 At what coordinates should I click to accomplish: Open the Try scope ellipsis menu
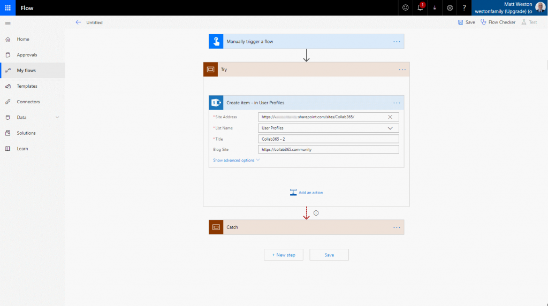[x=402, y=70]
